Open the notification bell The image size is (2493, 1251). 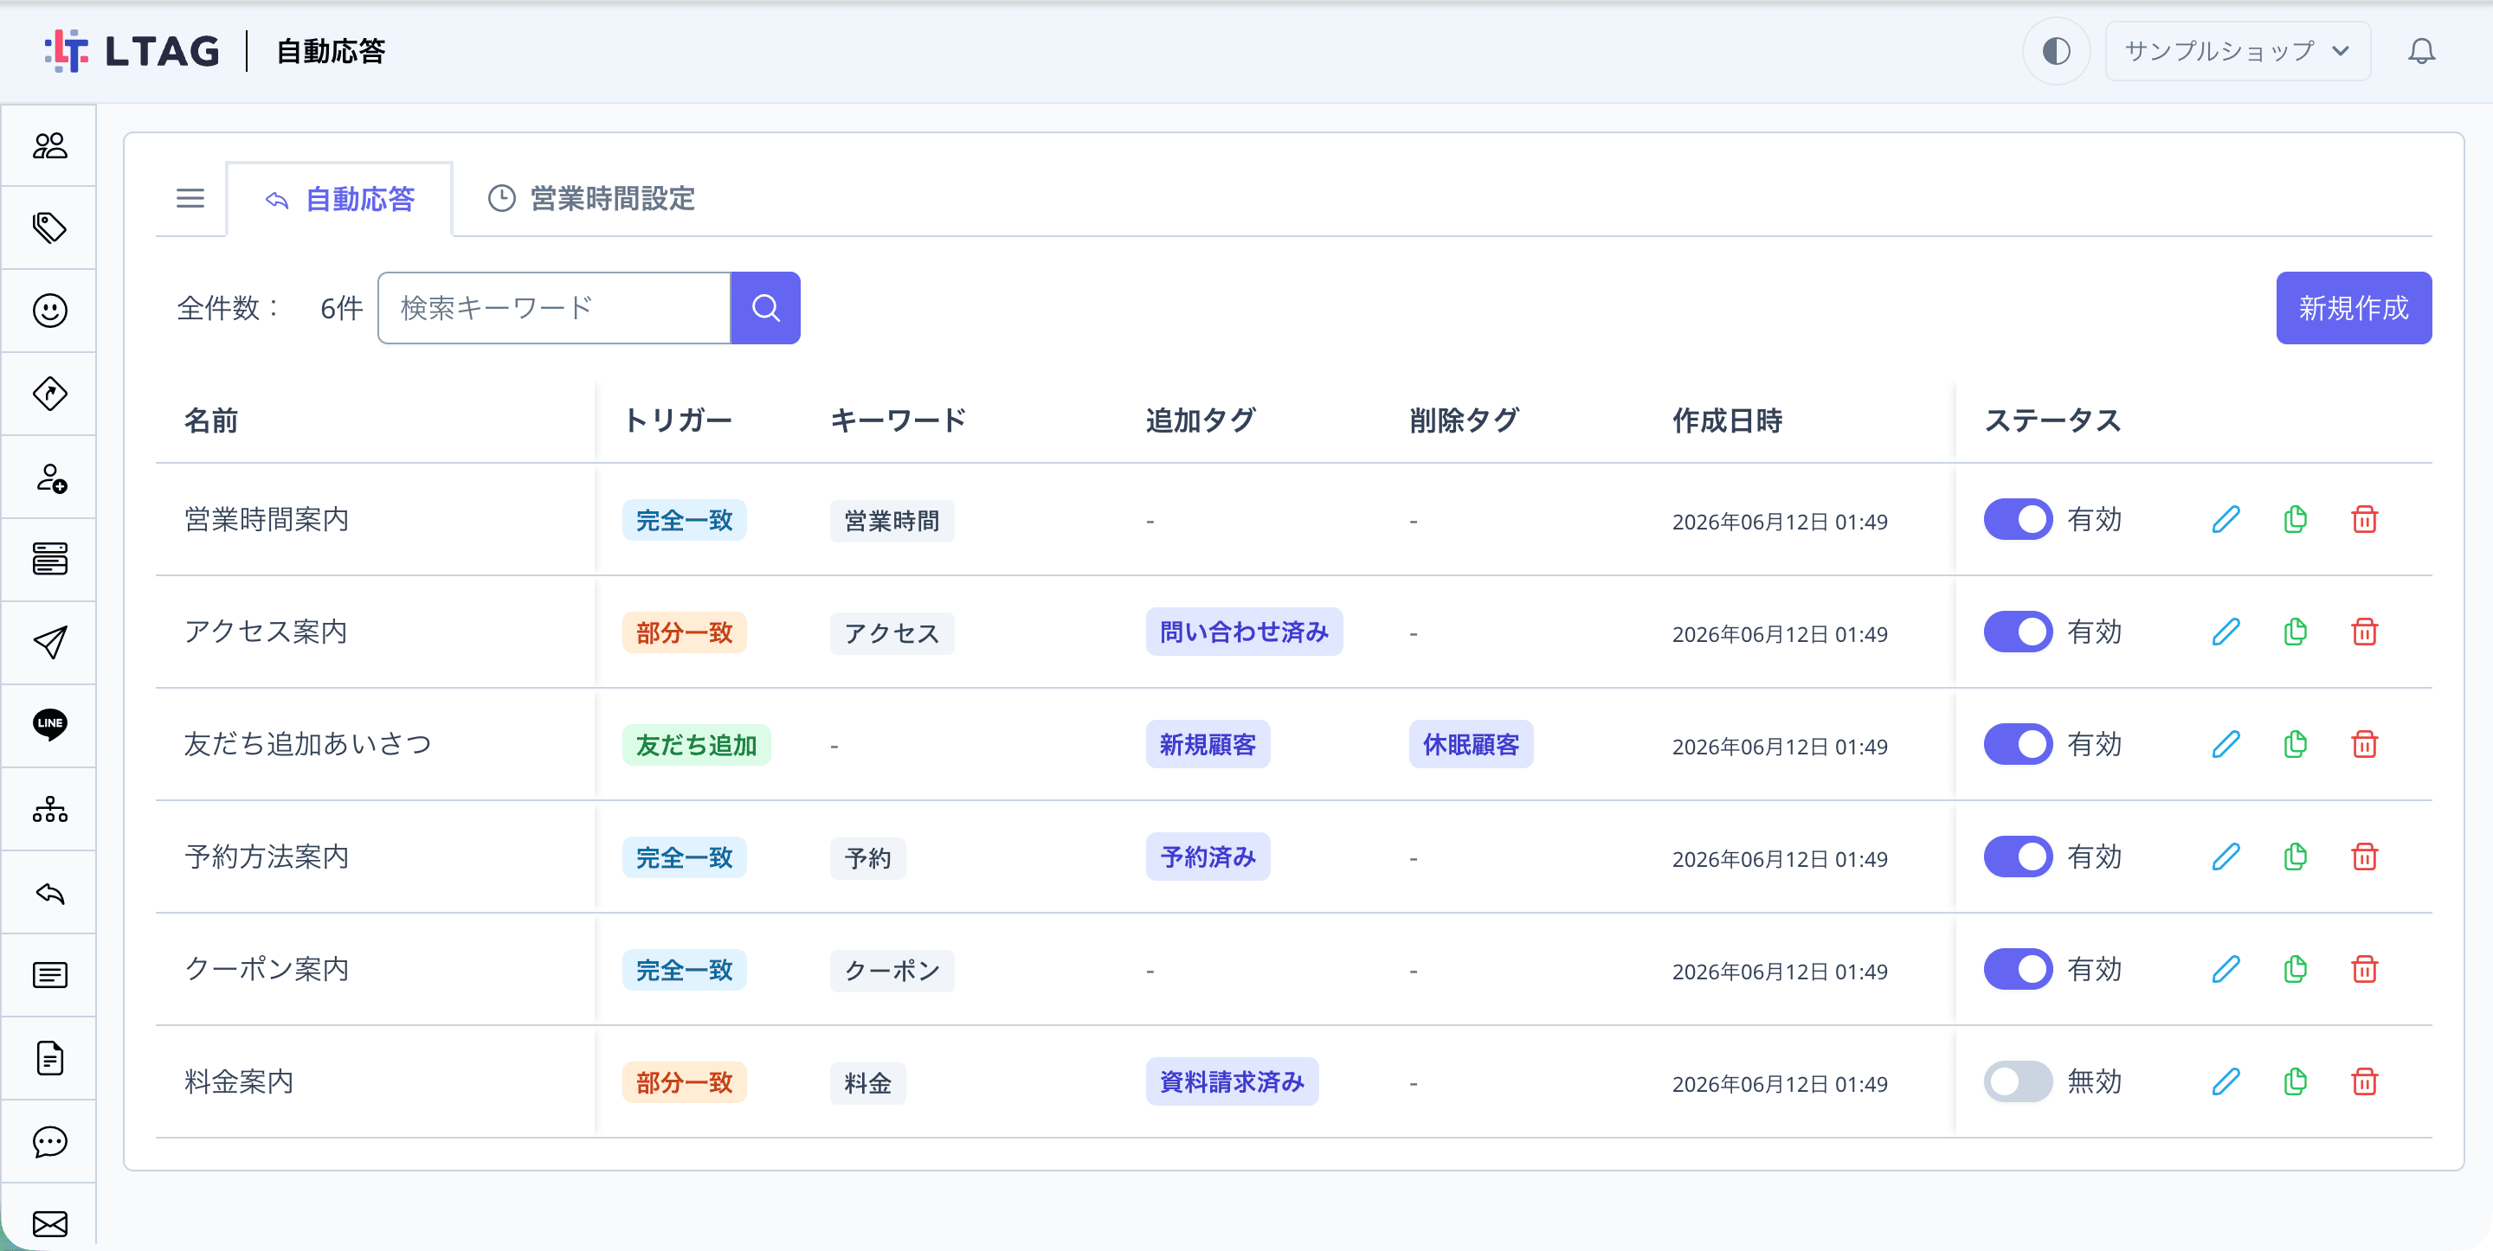point(2420,50)
